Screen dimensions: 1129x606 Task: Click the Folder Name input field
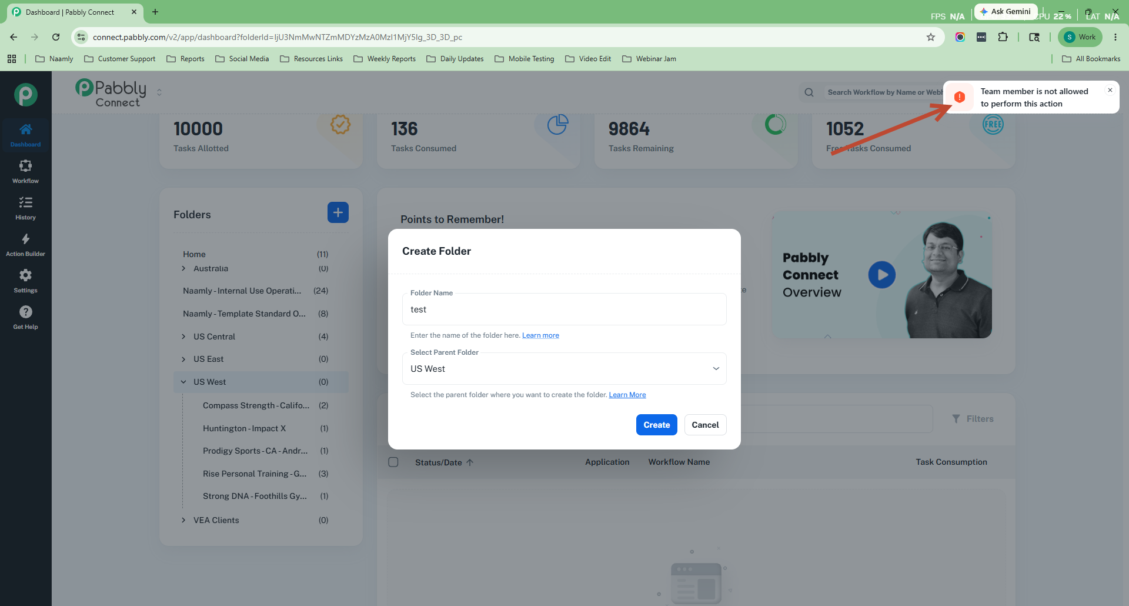point(564,309)
